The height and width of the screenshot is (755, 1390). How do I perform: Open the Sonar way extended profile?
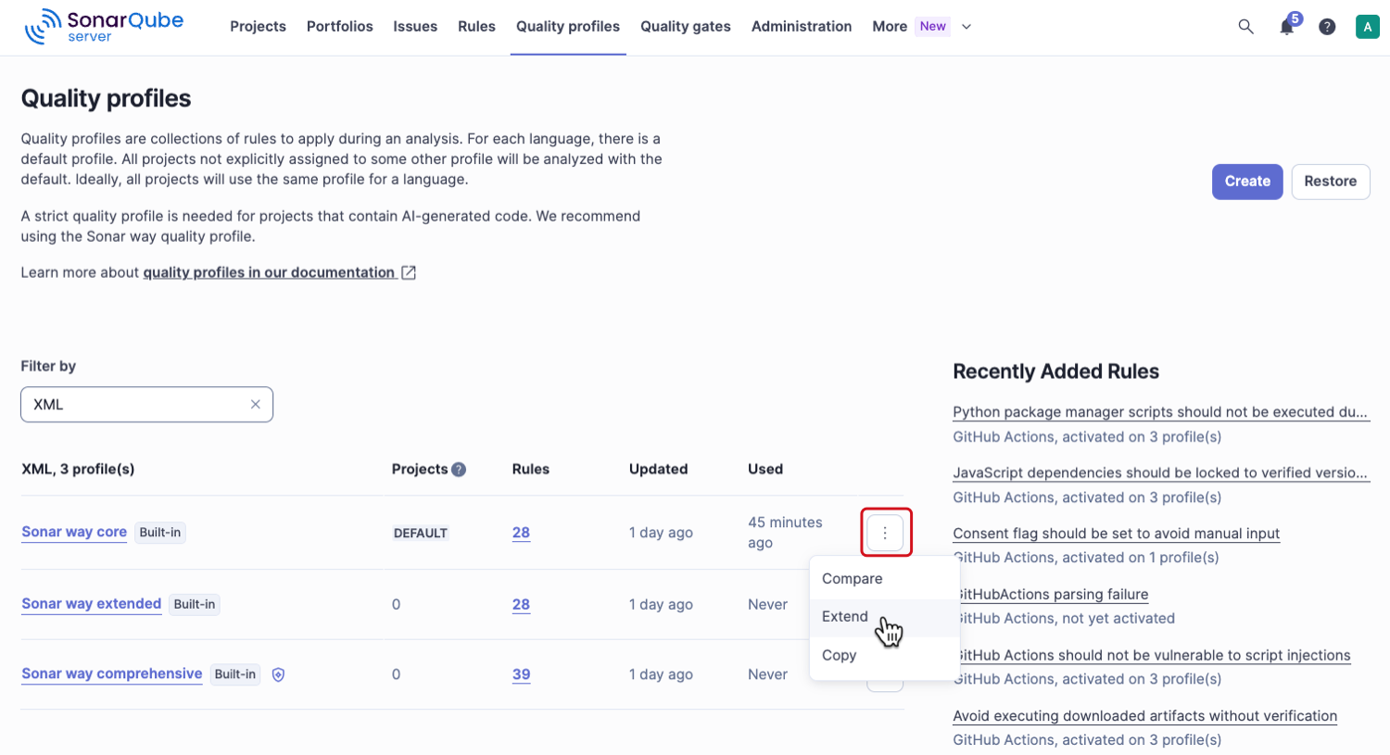click(92, 604)
